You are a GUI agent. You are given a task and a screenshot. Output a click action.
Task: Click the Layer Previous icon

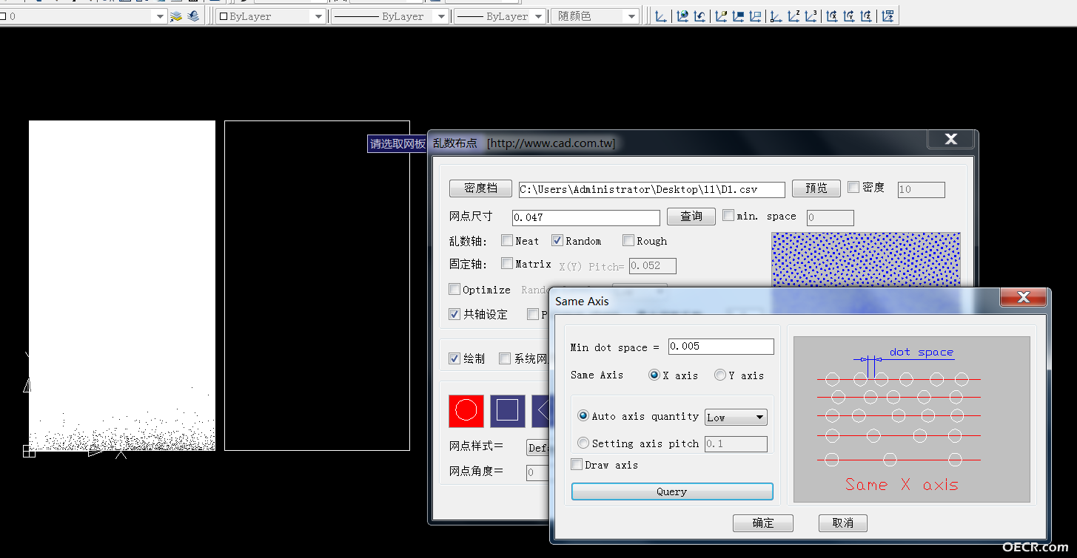(193, 16)
